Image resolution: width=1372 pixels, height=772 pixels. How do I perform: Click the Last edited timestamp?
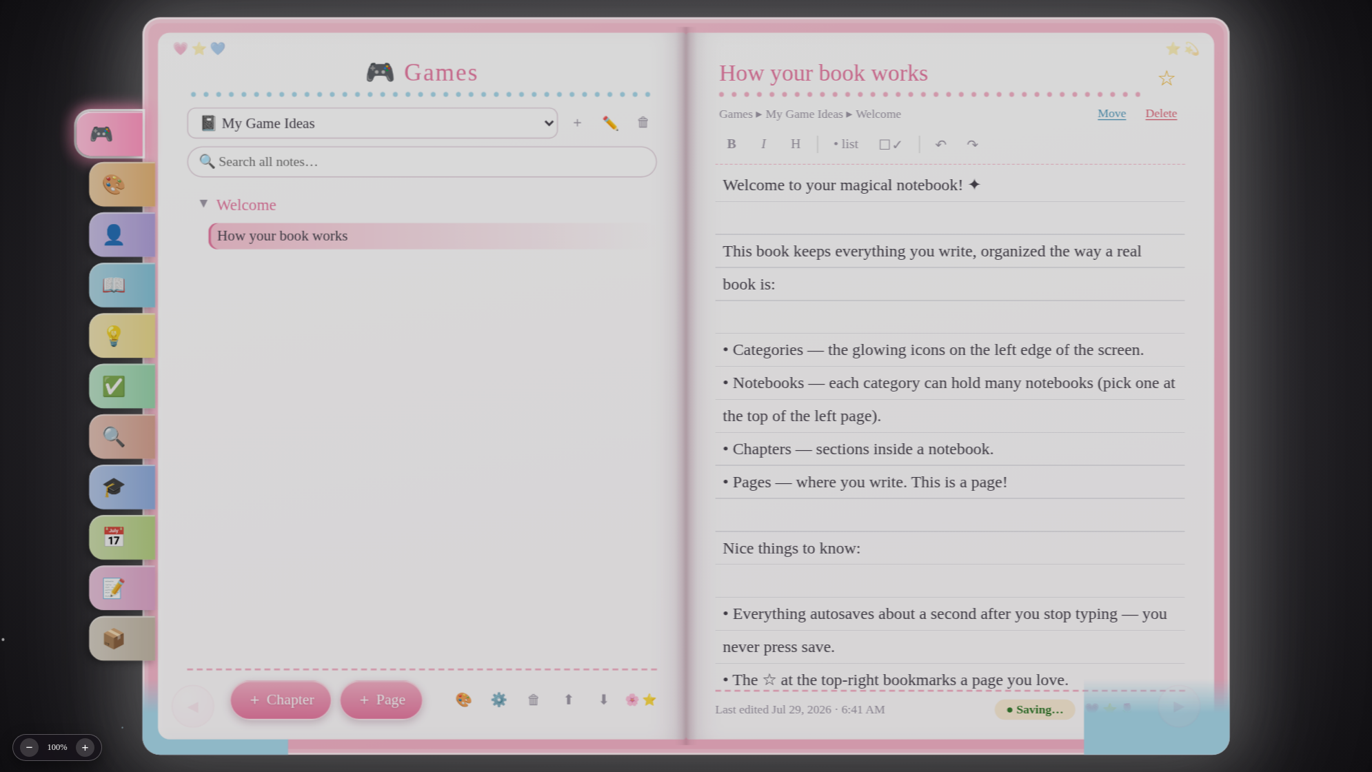pos(800,709)
